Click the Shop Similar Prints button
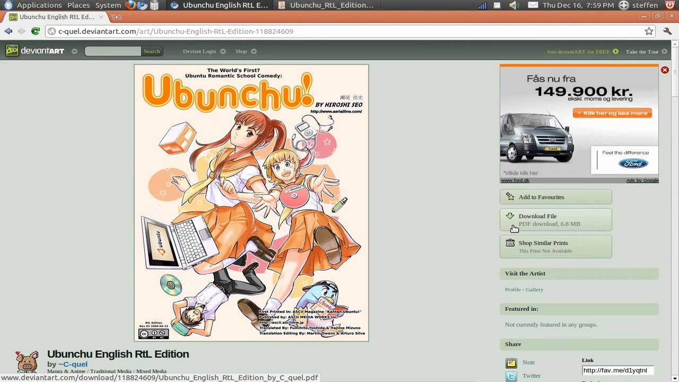This screenshot has height=382, width=679. tap(555, 247)
